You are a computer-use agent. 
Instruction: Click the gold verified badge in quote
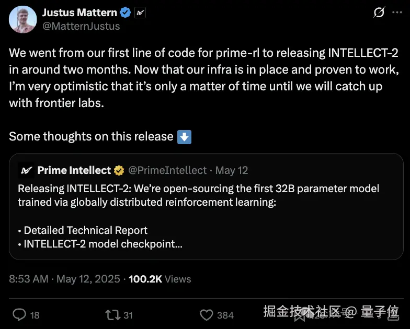click(x=119, y=170)
